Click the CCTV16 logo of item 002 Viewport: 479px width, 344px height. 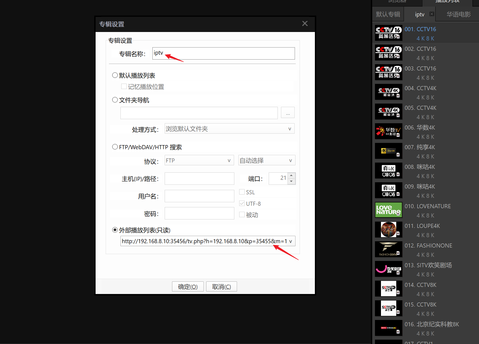[x=389, y=53]
